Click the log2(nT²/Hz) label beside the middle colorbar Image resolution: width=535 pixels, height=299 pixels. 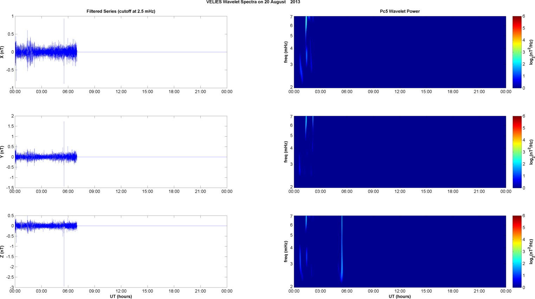click(532, 152)
